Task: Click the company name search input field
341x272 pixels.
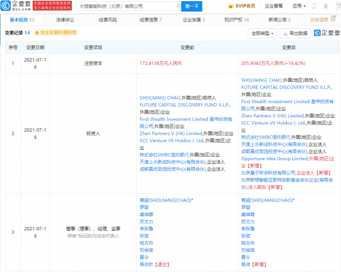Action: pos(128,6)
